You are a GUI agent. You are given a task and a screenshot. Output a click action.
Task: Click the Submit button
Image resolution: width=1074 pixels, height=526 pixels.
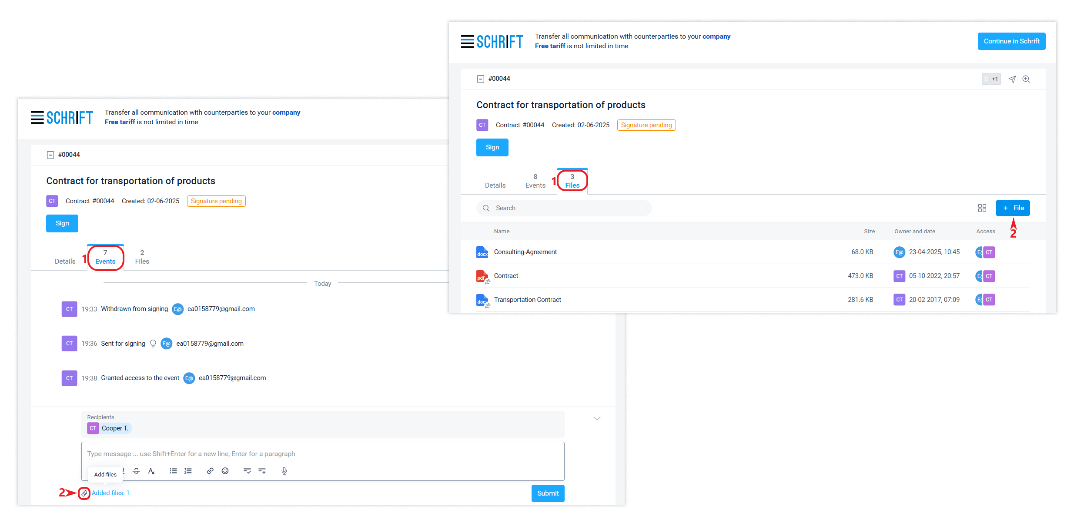[548, 493]
